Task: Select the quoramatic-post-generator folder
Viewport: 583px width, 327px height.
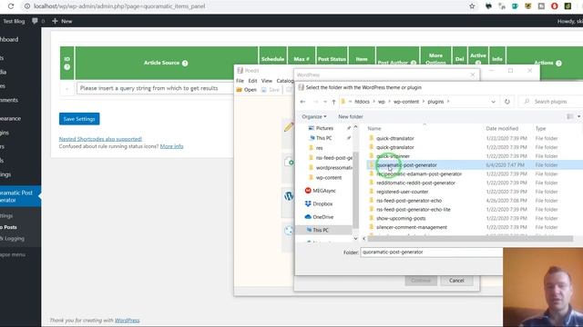Action: coord(406,165)
